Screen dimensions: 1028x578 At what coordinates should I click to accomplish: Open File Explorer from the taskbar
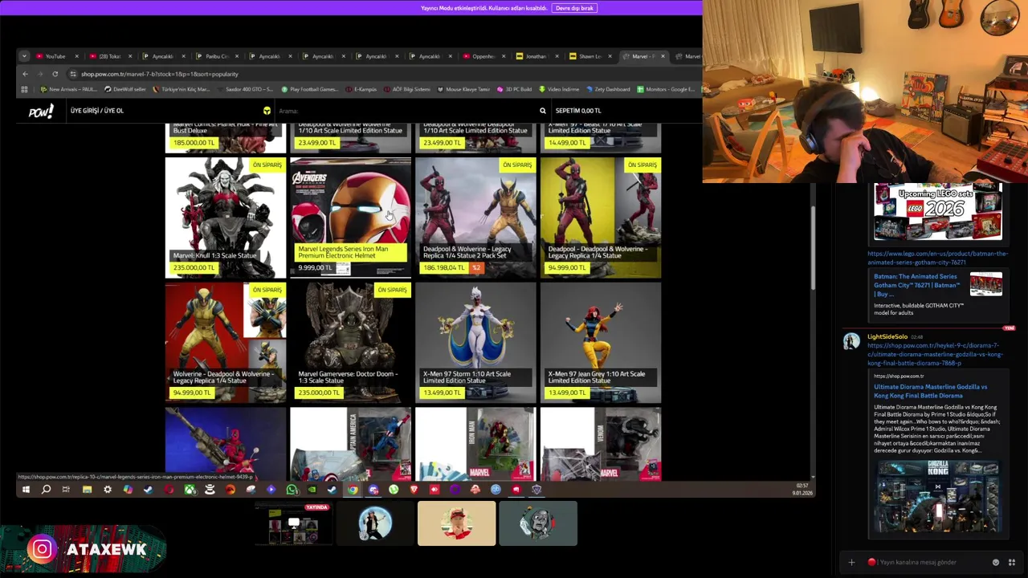click(x=87, y=490)
